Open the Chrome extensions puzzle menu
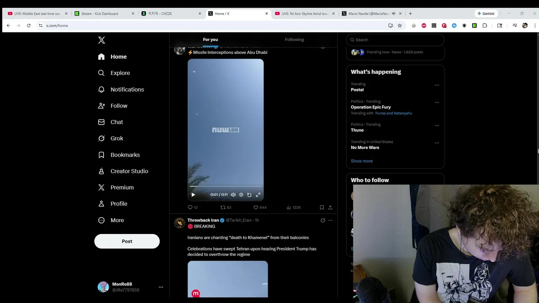This screenshot has width=539, height=303. pyautogui.click(x=485, y=26)
